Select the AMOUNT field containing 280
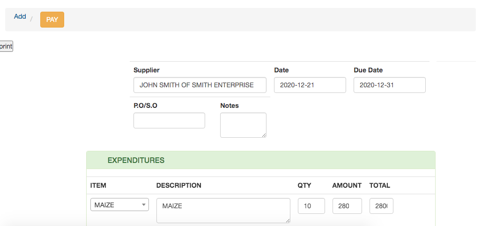 pos(347,206)
